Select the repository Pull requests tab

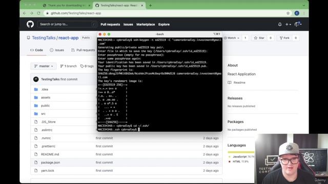[x=83, y=50]
